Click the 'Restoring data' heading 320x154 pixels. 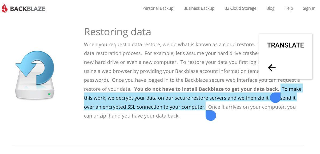[x=118, y=32]
